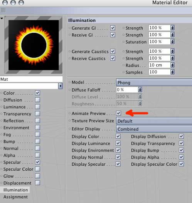Viewport: 192px width, 203px height.
Task: Click the Generate Caustics animation dot
Action: click(69, 52)
